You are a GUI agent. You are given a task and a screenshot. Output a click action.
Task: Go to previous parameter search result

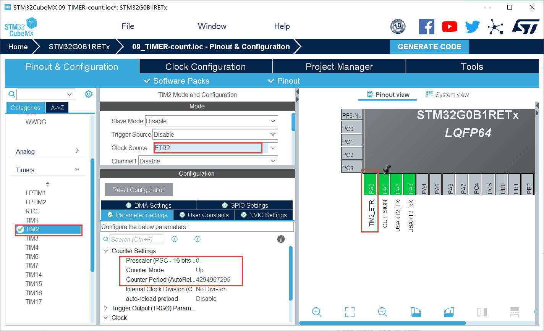(175, 239)
